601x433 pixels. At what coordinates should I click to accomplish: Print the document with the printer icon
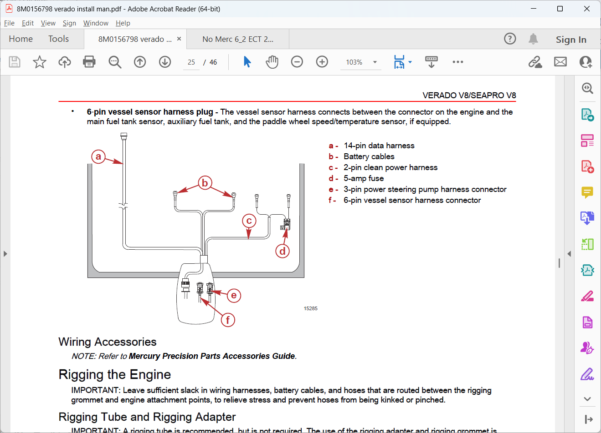(89, 62)
